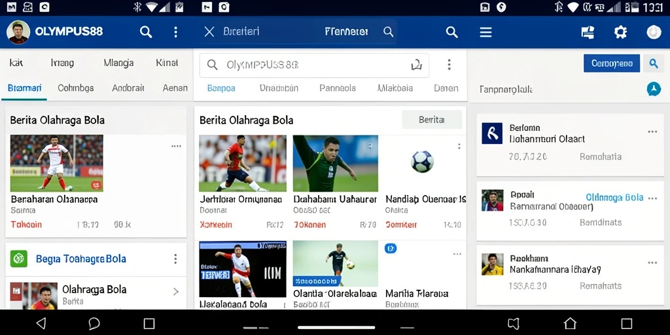Tap search icon beside OLYMPUS88 title

146,32
